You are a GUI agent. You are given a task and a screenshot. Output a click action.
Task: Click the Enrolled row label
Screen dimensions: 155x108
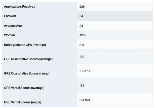coord(10,16)
